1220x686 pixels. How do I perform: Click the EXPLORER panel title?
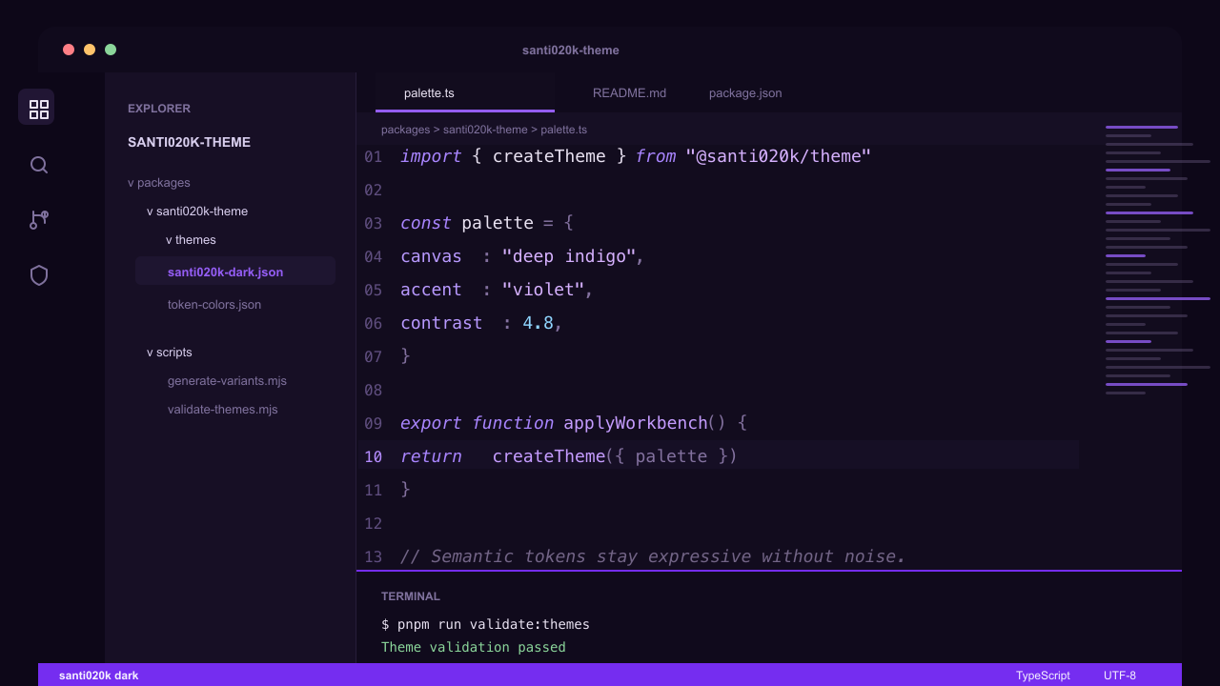[159, 109]
